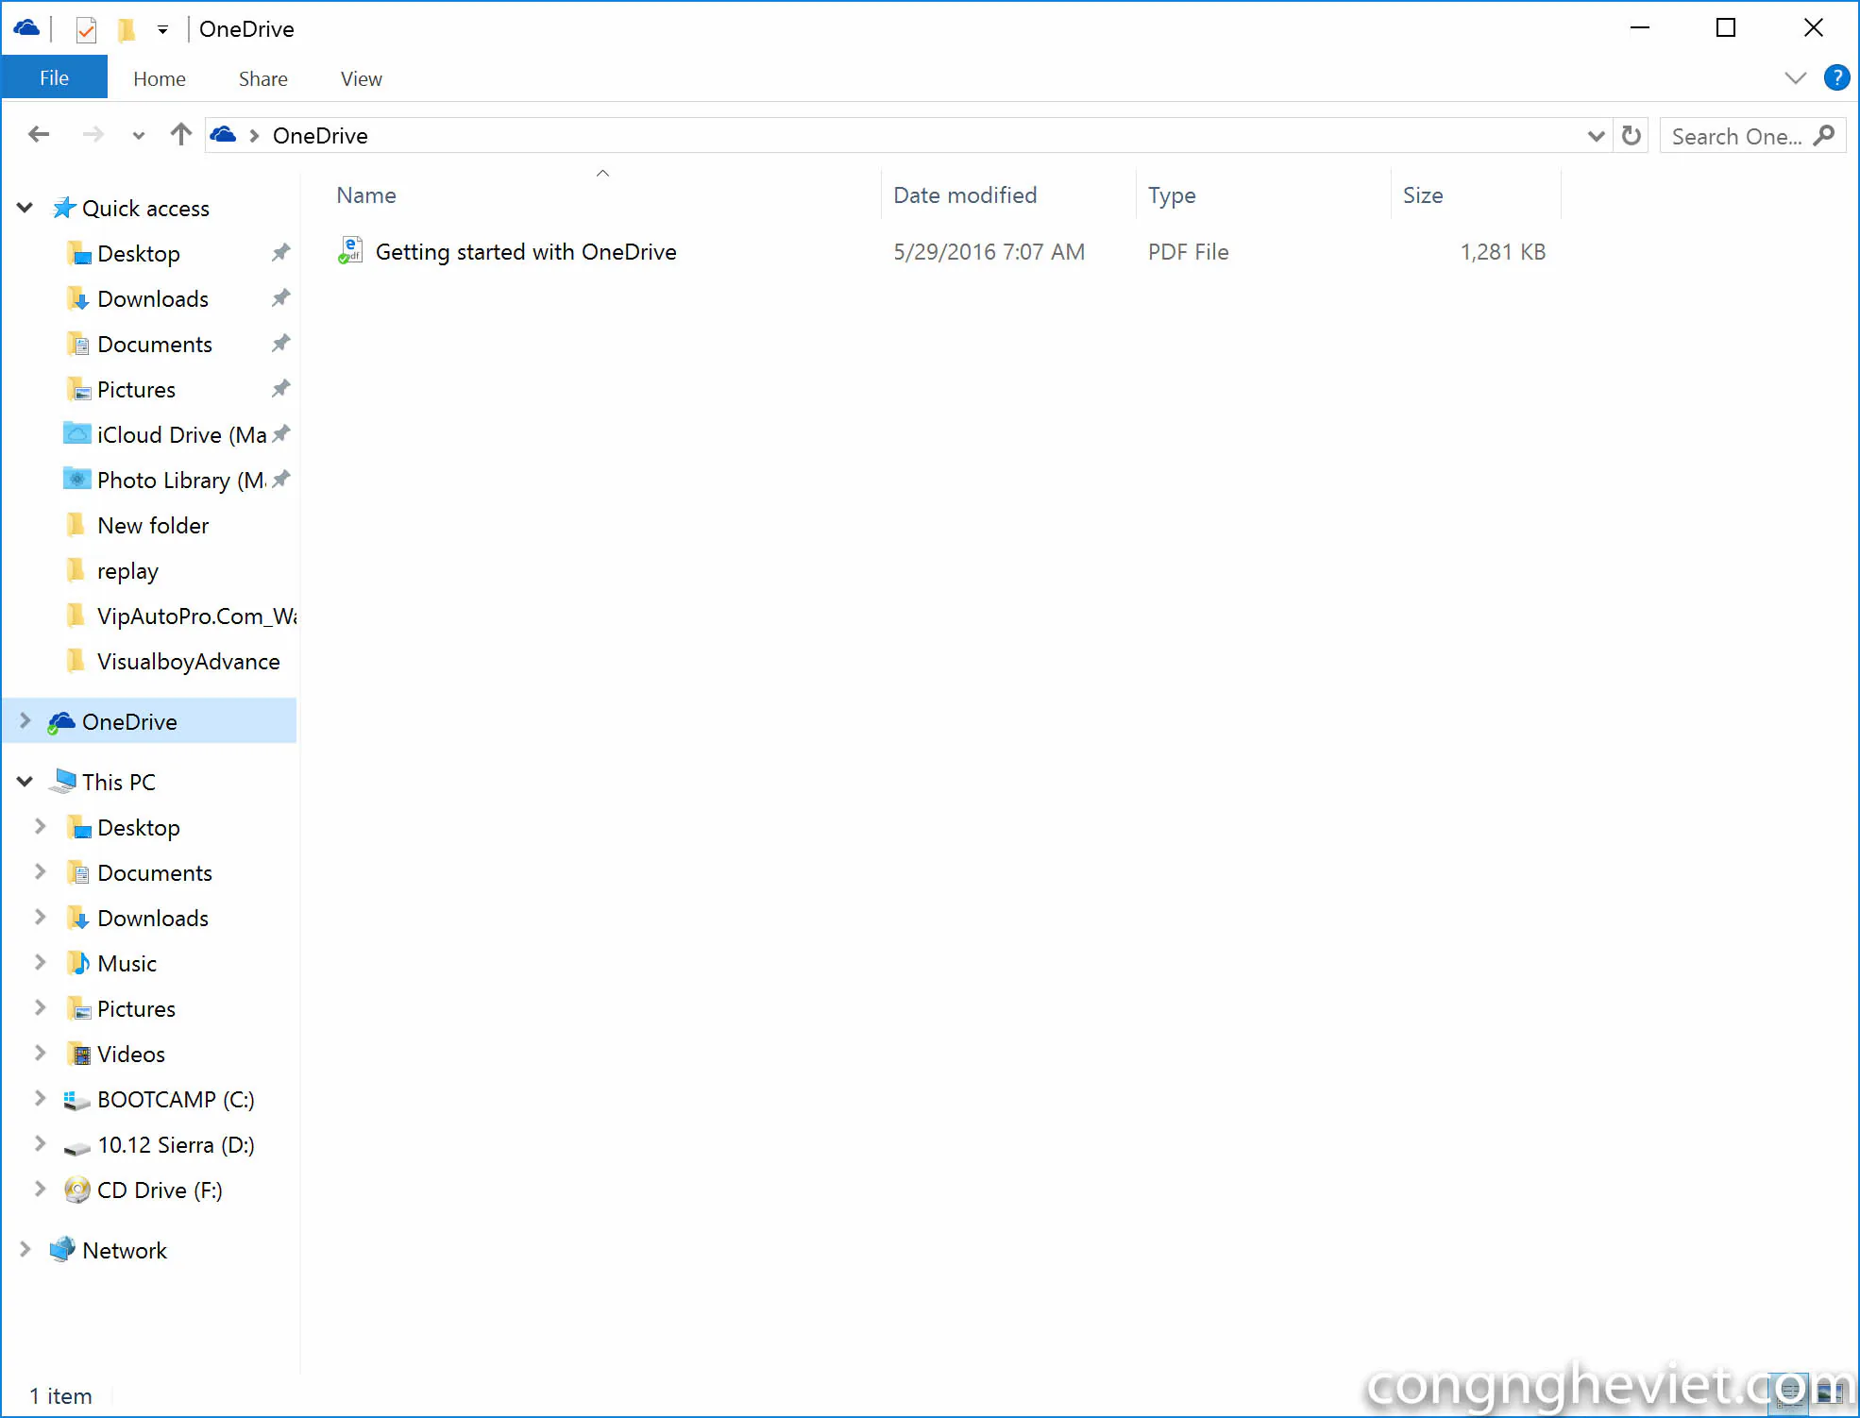Select Network in the navigation pane
This screenshot has width=1860, height=1418.
125,1251
